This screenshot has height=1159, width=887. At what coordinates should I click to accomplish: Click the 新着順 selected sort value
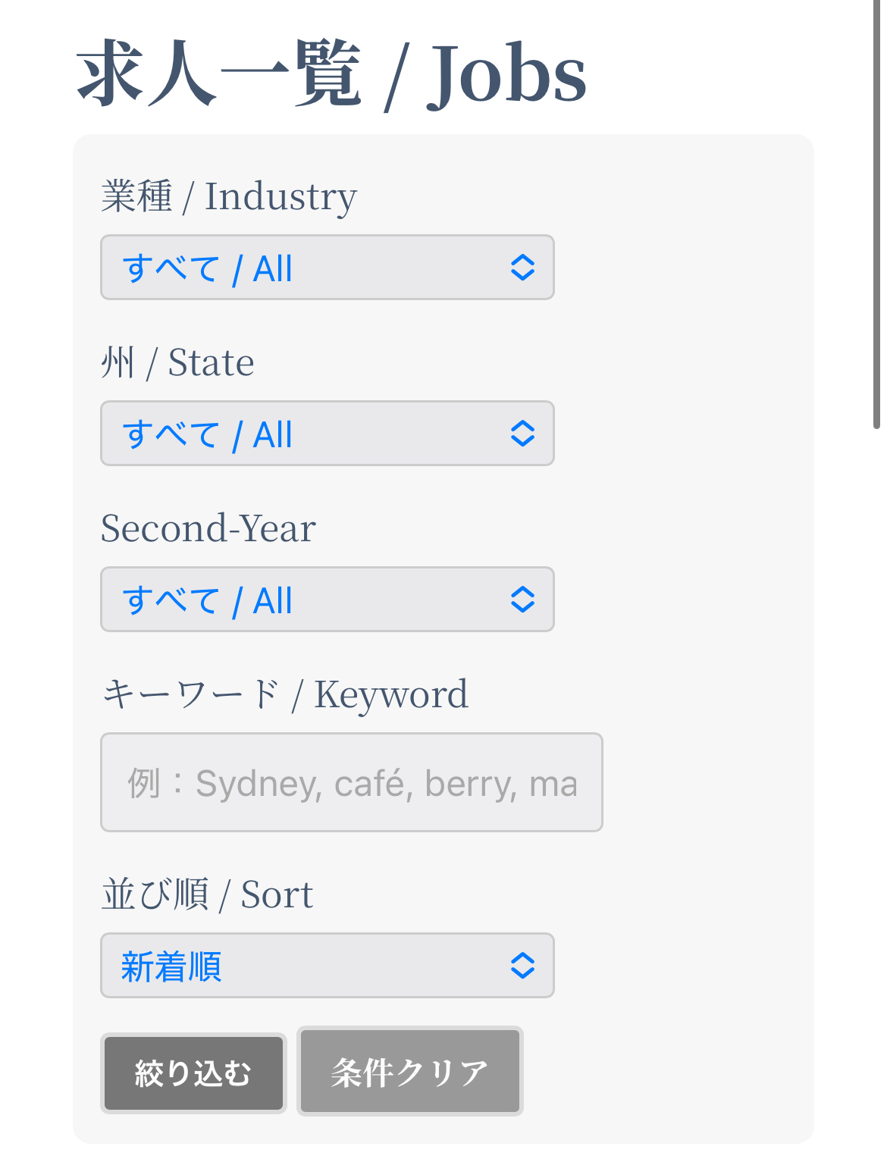(171, 967)
